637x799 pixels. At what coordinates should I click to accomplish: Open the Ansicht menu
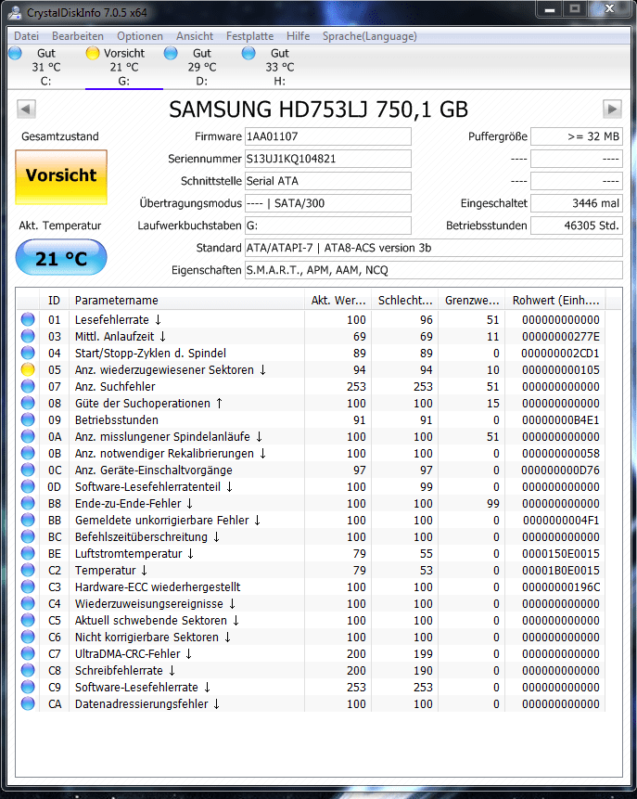195,36
